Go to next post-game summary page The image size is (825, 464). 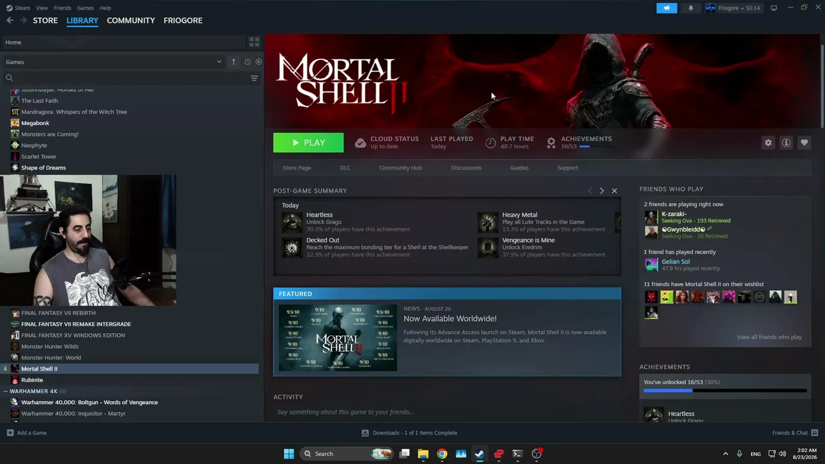point(602,191)
